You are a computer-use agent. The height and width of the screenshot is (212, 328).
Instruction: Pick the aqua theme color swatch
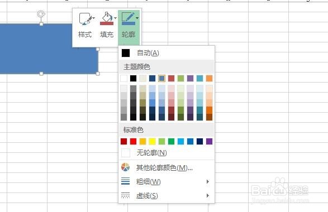200,78
